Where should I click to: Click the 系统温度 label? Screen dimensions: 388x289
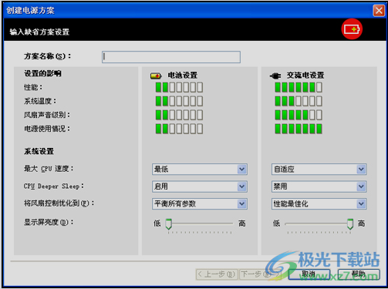pos(40,101)
